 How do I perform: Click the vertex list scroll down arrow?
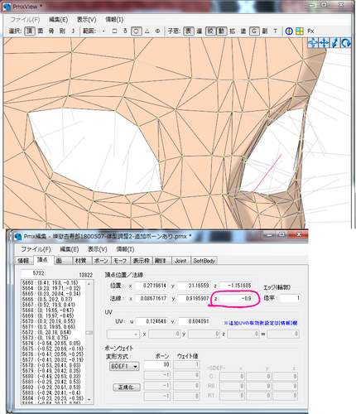coord(89,399)
